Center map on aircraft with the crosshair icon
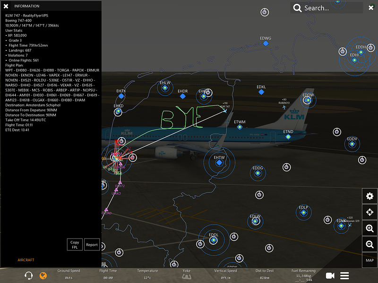Viewport: 378px width, 283px height. click(369, 212)
